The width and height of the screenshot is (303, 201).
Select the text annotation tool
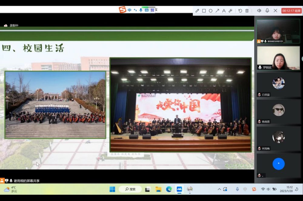[x=224, y=11]
